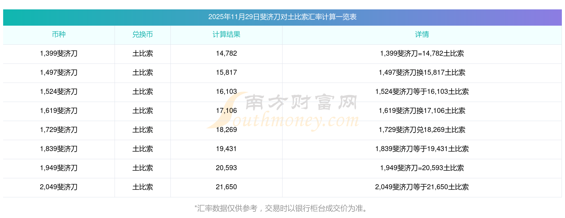Select the 17,106 result value
565x218 pixels.
pyautogui.click(x=226, y=111)
